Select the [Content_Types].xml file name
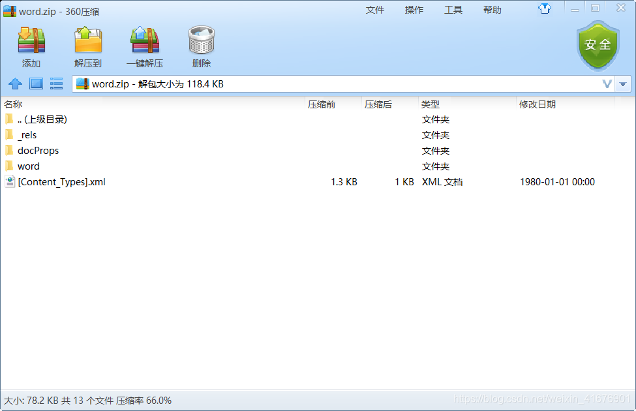The image size is (636, 411). pos(62,182)
